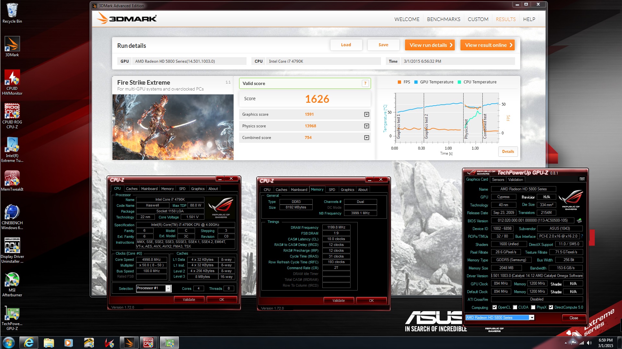
Task: Click Validate in the left CPU-Z window
Action: click(x=189, y=300)
